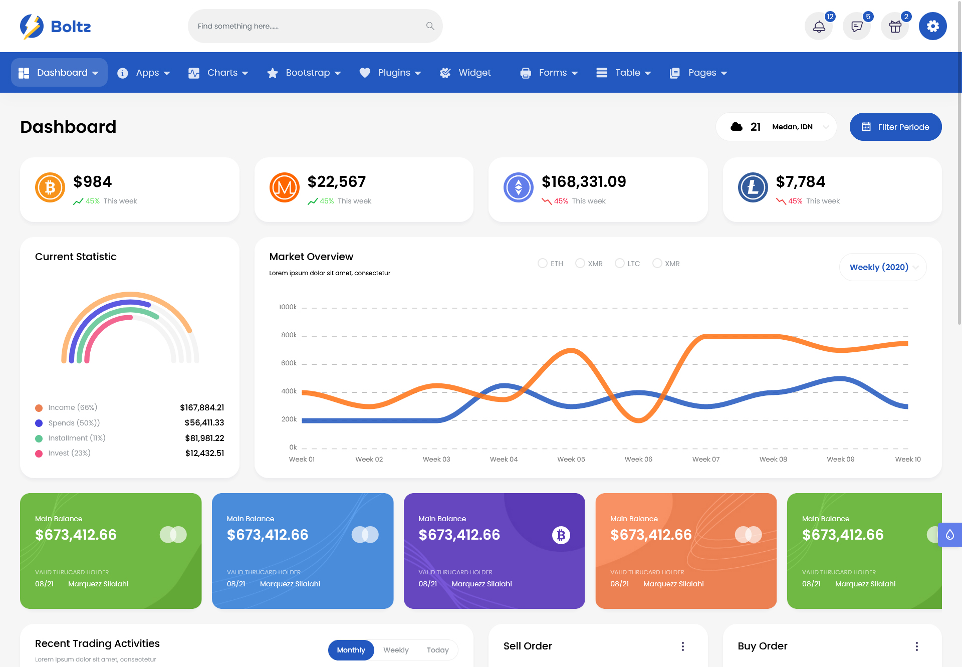Click the Litecoin icon on $7,784 card
This screenshot has width=962, height=667.
[x=753, y=187]
